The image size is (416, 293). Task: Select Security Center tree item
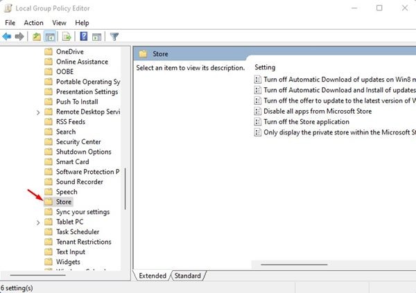[x=78, y=142]
